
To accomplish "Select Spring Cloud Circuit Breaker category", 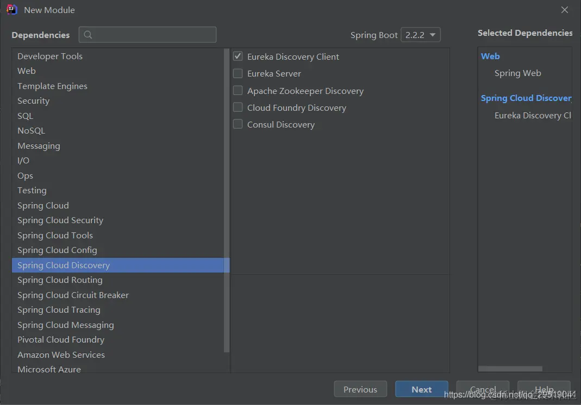I will pos(118,295).
